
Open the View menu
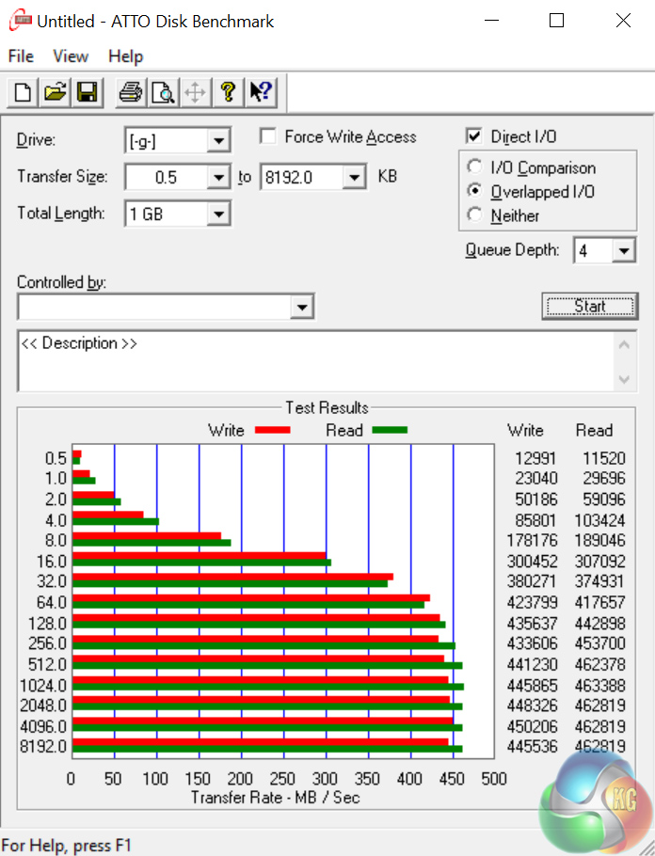pyautogui.click(x=71, y=56)
